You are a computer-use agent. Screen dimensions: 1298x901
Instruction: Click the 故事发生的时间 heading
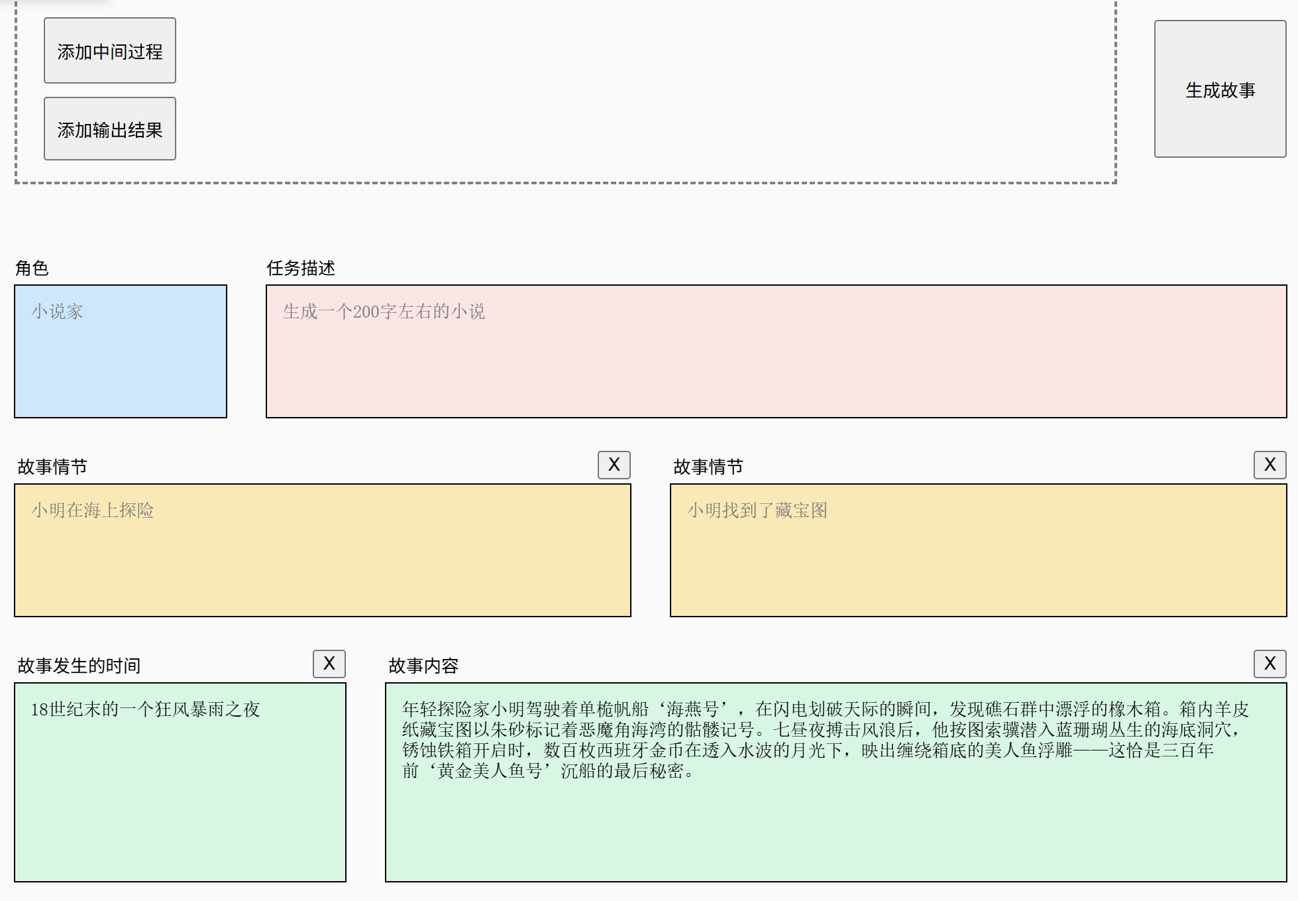click(78, 665)
